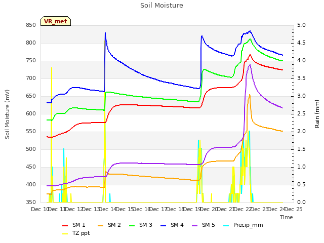Click the 2.5 rain axis tick label
Screen dimensions: 324x243
point(301,114)
